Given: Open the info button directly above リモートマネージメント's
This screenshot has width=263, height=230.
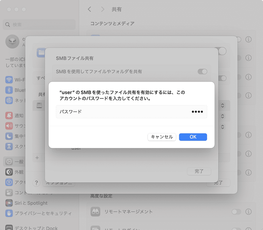Looking at the screenshot, I should coord(249,172).
